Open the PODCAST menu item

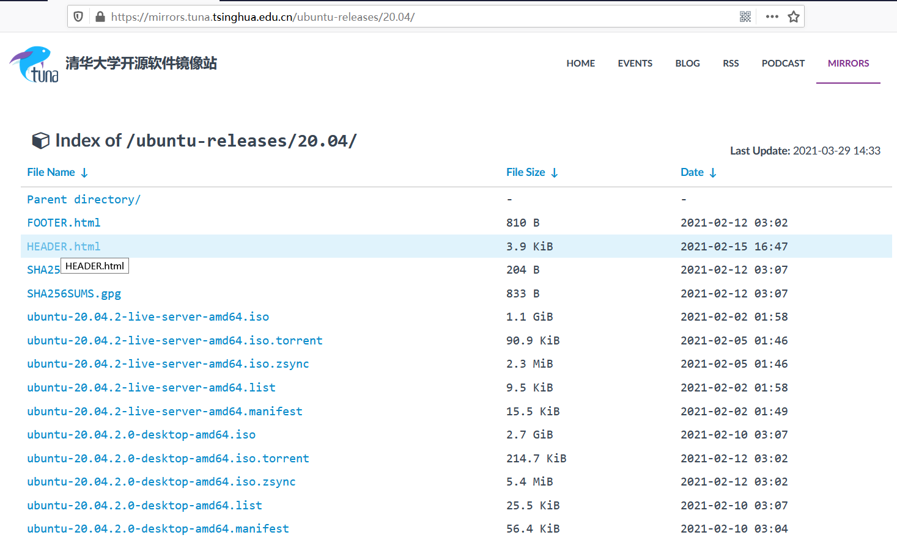click(783, 64)
